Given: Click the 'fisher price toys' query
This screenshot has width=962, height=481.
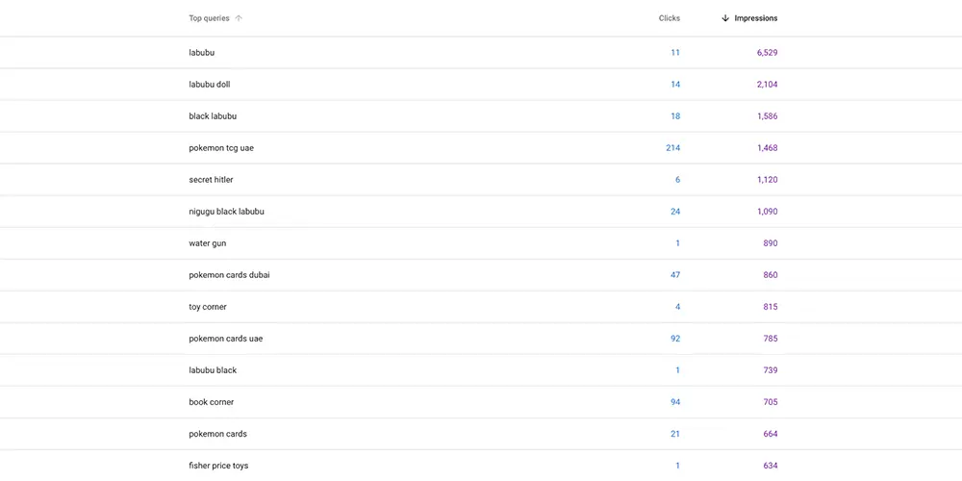Looking at the screenshot, I should click(x=218, y=466).
